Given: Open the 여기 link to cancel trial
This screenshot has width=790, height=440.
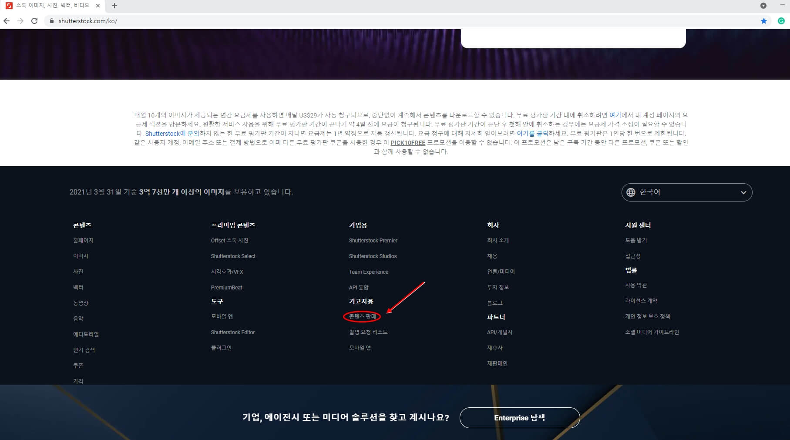Looking at the screenshot, I should pyautogui.click(x=615, y=115).
